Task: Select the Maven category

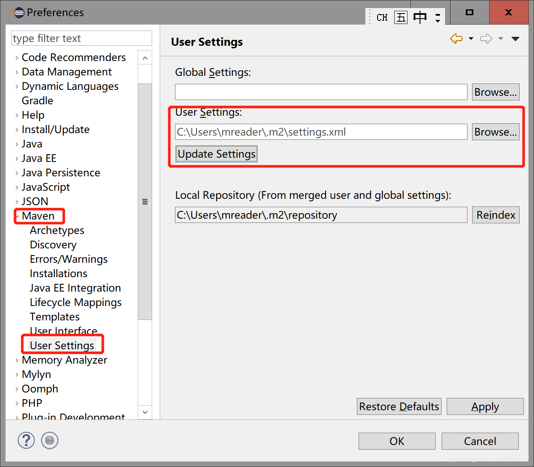Action: 38,216
